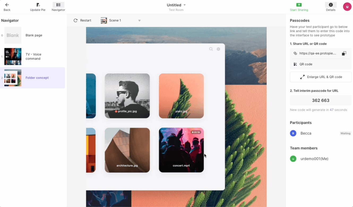Image resolution: width=353 pixels, height=207 pixels.
Task: Select the Folder concept page thumbnail
Action: click(13, 78)
